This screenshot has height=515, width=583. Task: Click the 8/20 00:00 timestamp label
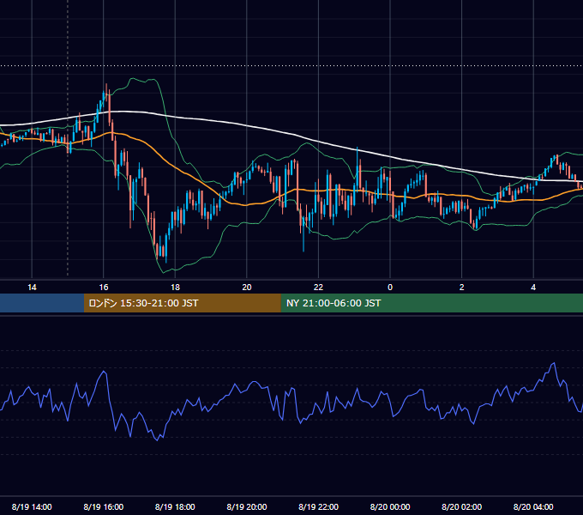390,506
